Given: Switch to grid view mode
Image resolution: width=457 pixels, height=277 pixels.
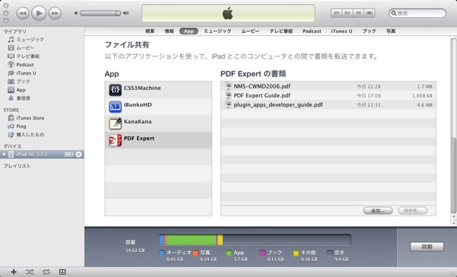Looking at the screenshot, I should tap(358, 13).
